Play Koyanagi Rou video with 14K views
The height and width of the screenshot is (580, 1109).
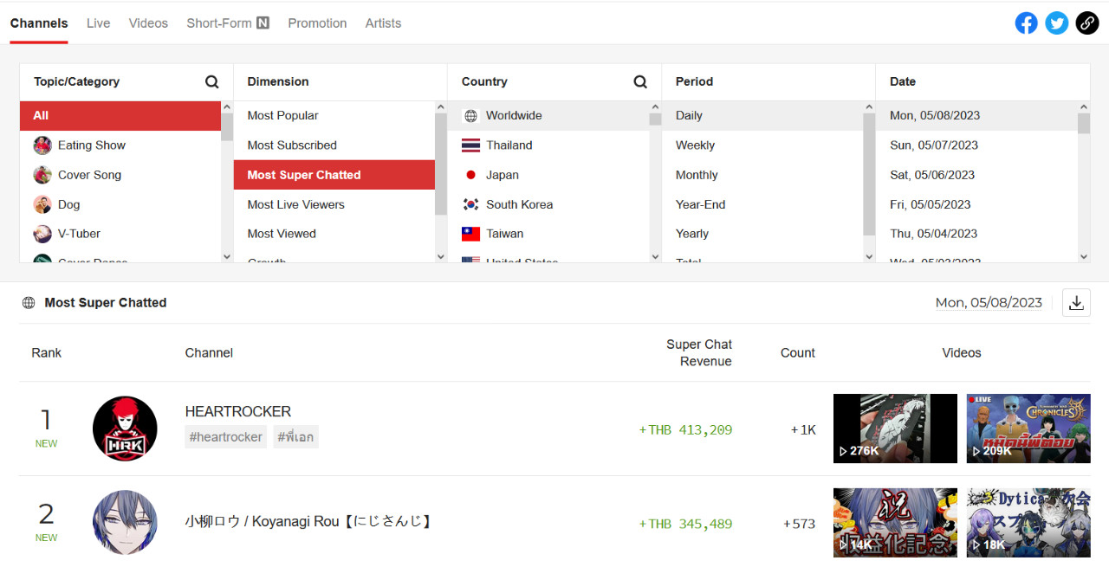point(895,523)
